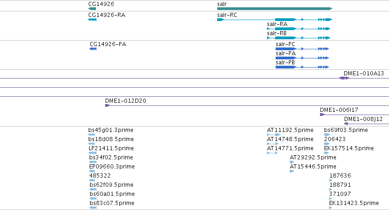This screenshot has height=210, width=389.
Task: Select the AT29292.5prime arrow glyph
Action: click(x=292, y=162)
